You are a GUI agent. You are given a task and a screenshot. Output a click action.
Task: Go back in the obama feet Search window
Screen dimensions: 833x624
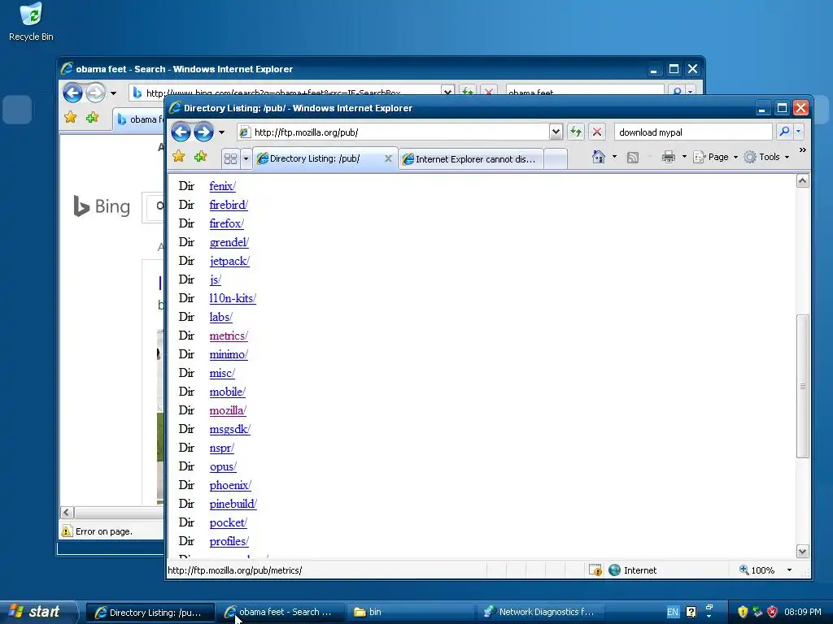coord(72,93)
